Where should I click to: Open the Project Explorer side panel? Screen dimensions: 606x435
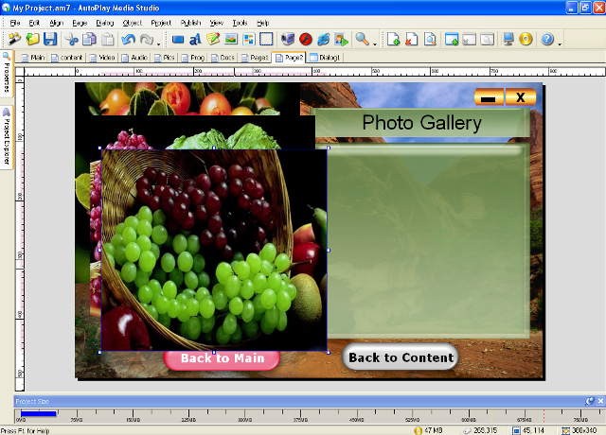pos(6,137)
